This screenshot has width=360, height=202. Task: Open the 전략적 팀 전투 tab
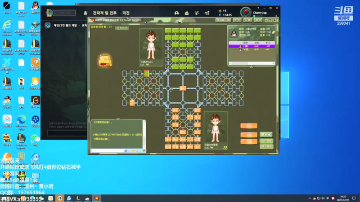click(105, 13)
